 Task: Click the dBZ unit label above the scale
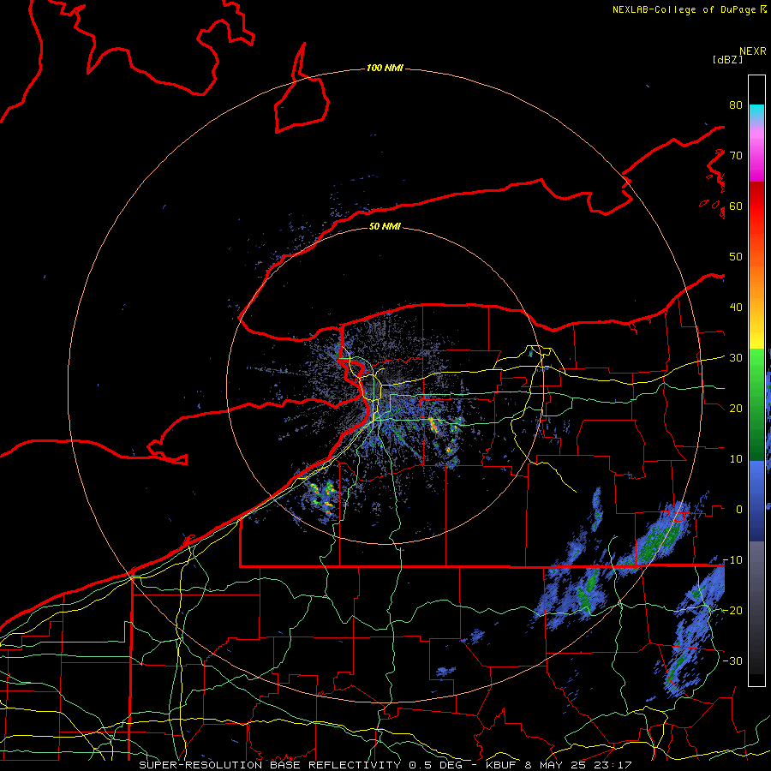pos(727,59)
